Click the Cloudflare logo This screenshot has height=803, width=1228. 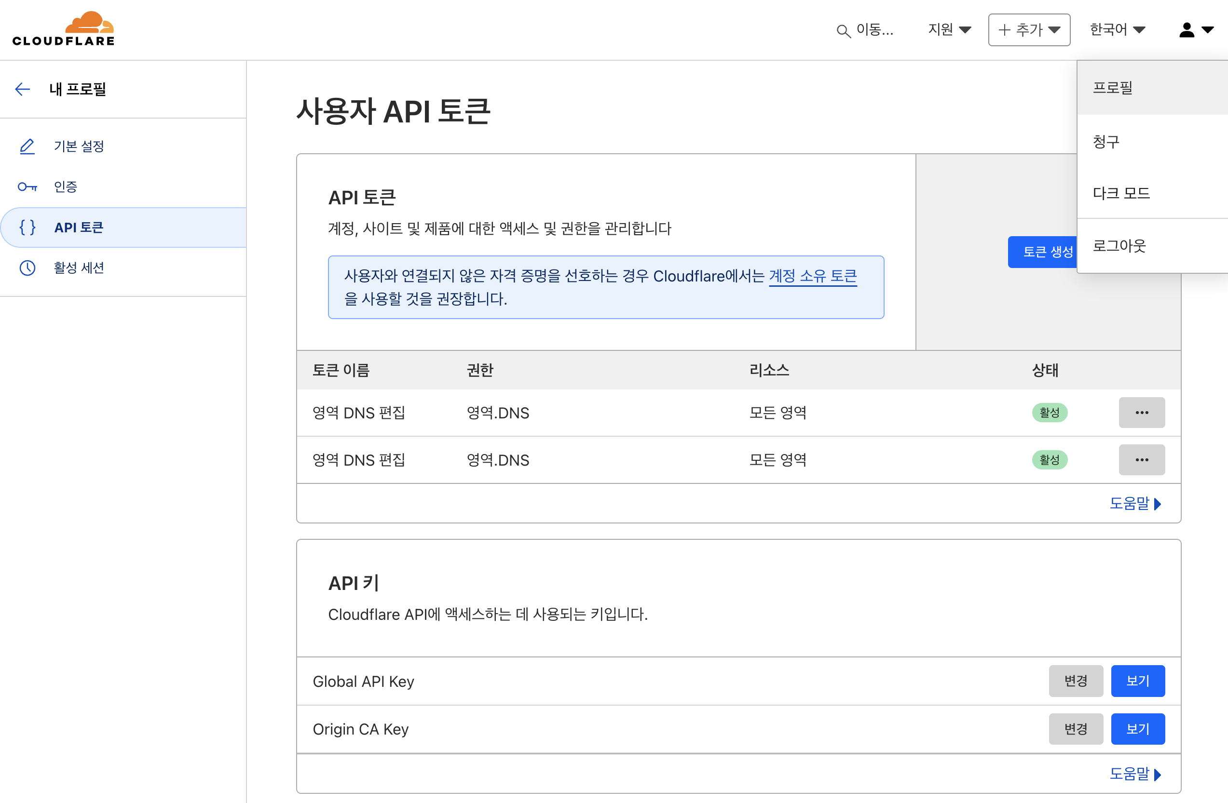(x=64, y=29)
